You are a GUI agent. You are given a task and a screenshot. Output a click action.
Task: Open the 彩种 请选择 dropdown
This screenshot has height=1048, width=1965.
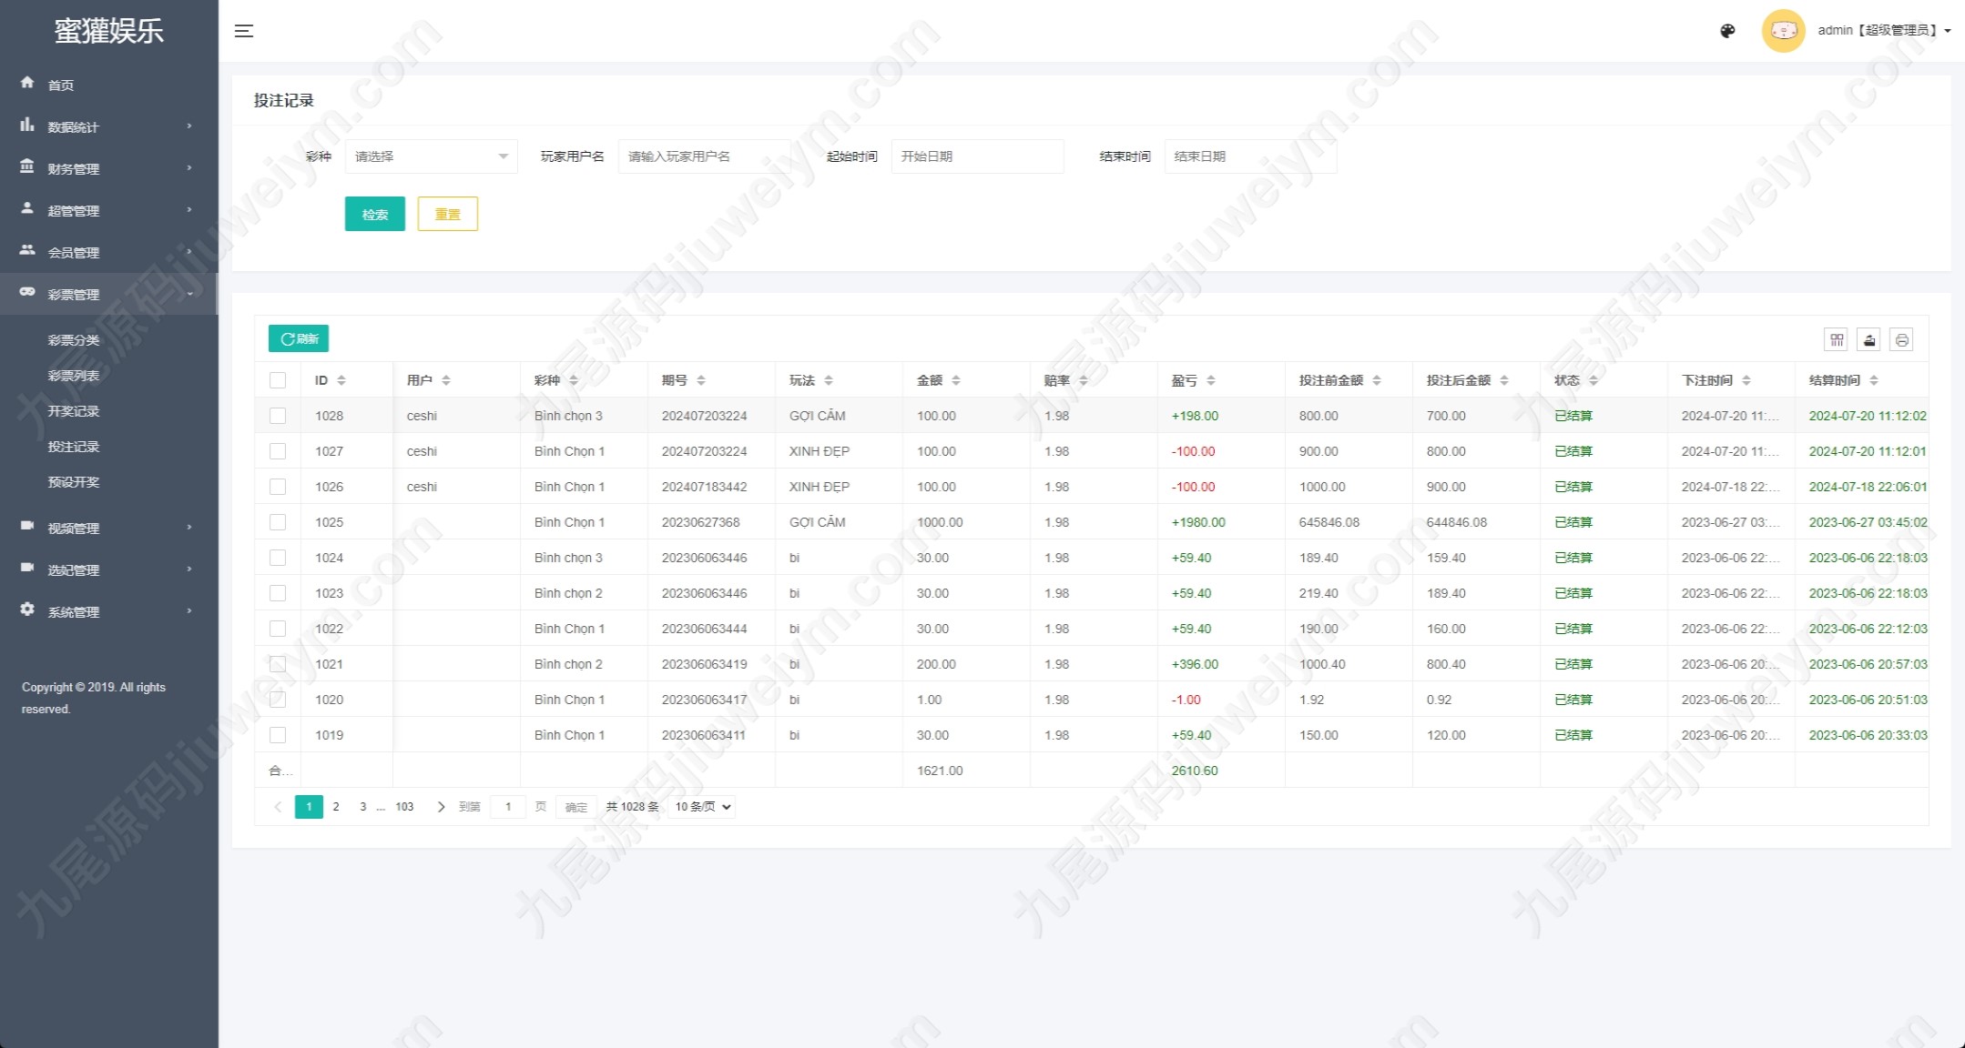(431, 156)
